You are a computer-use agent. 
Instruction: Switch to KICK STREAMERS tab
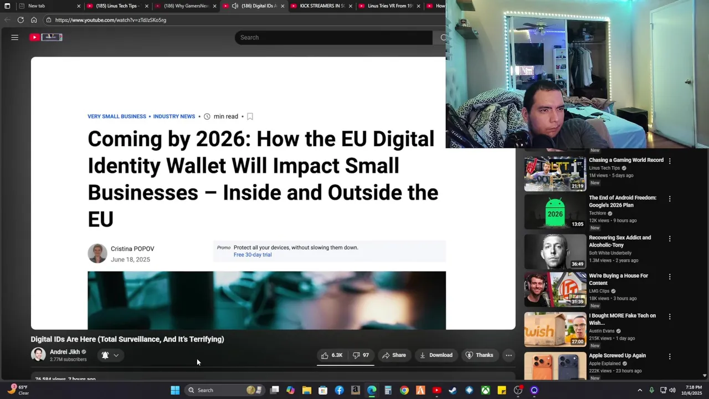click(x=321, y=6)
